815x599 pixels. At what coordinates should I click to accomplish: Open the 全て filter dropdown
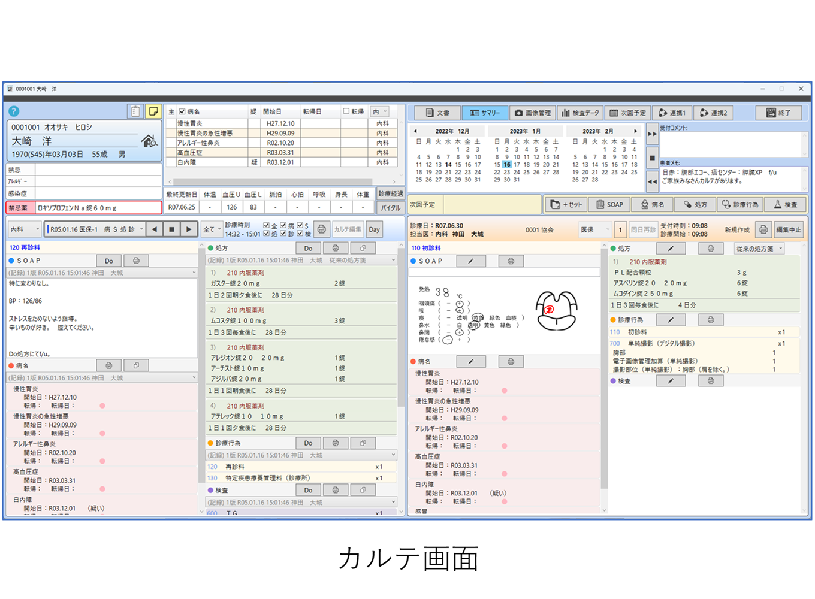[x=212, y=228]
